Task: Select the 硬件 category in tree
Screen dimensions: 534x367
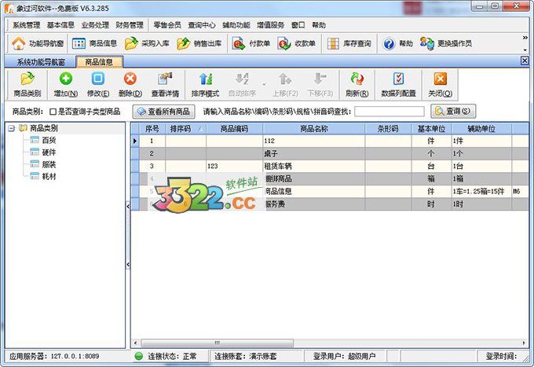Action: click(x=49, y=152)
